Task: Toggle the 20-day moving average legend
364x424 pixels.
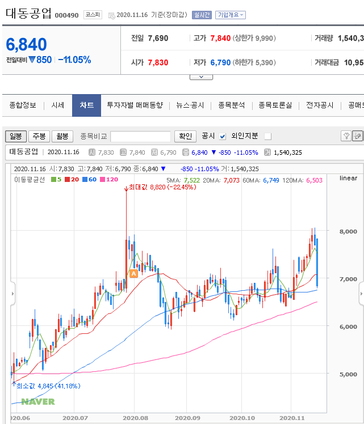Action: click(71, 179)
